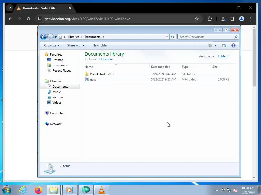This screenshot has width=261, height=195.
Task: Open Recent Places in Favorites
Action: point(62,71)
